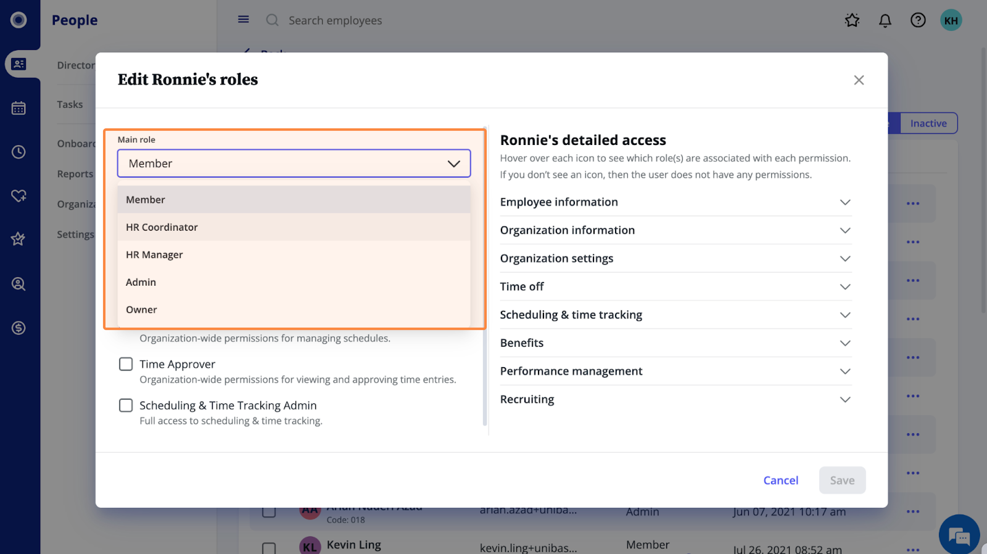Expand Recruiting section

[675, 399]
